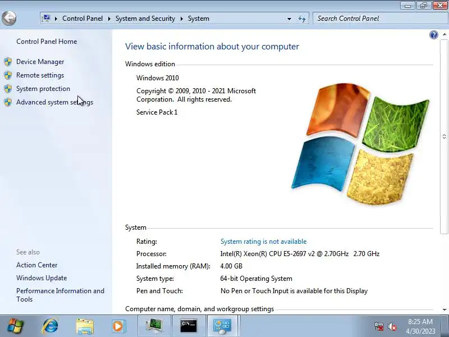Expand the arrow before the Control Panel breadcrumb
Viewport: 449px width, 337px height.
tap(56, 19)
